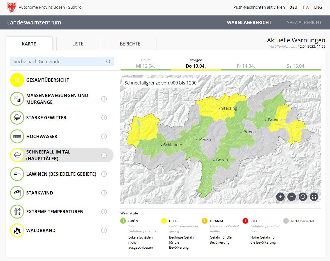The image size is (330, 261).
Task: Activate push notifications via Push-Nachrichten aktivieren
Action: 258,7
